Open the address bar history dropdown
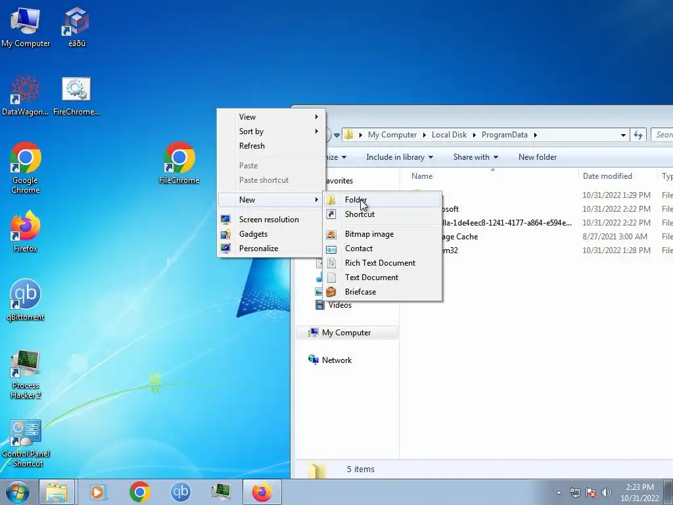Image resolution: width=673 pixels, height=505 pixels. pyautogui.click(x=623, y=135)
